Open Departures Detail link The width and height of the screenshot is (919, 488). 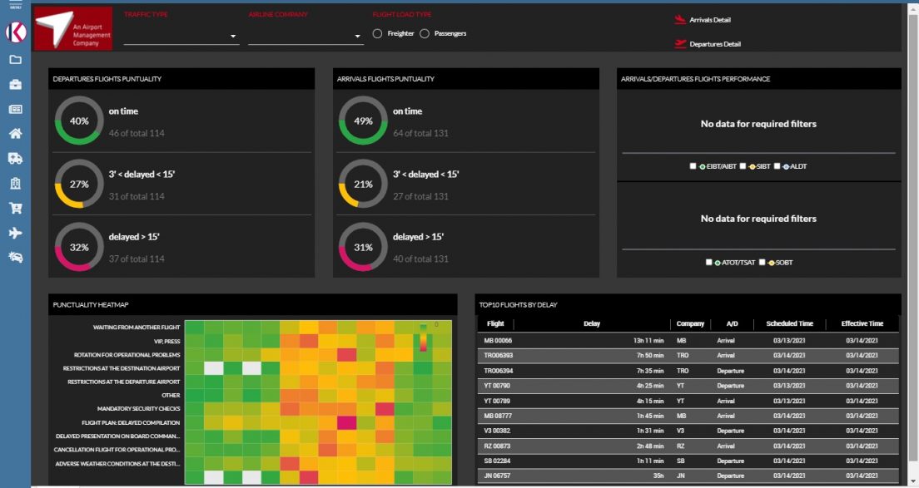pos(715,44)
